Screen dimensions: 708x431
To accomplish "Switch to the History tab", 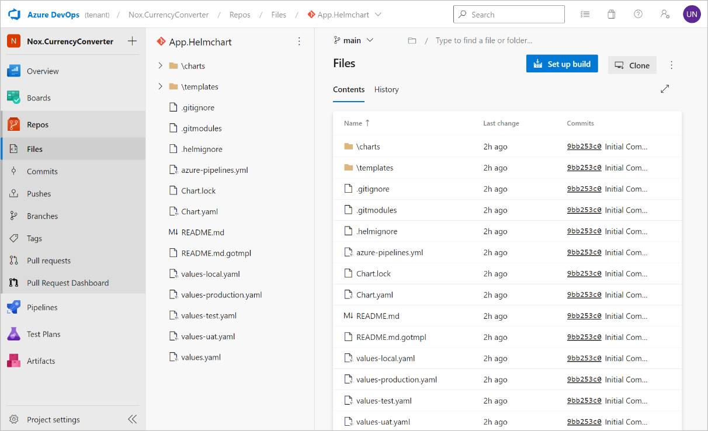I will pyautogui.click(x=387, y=89).
